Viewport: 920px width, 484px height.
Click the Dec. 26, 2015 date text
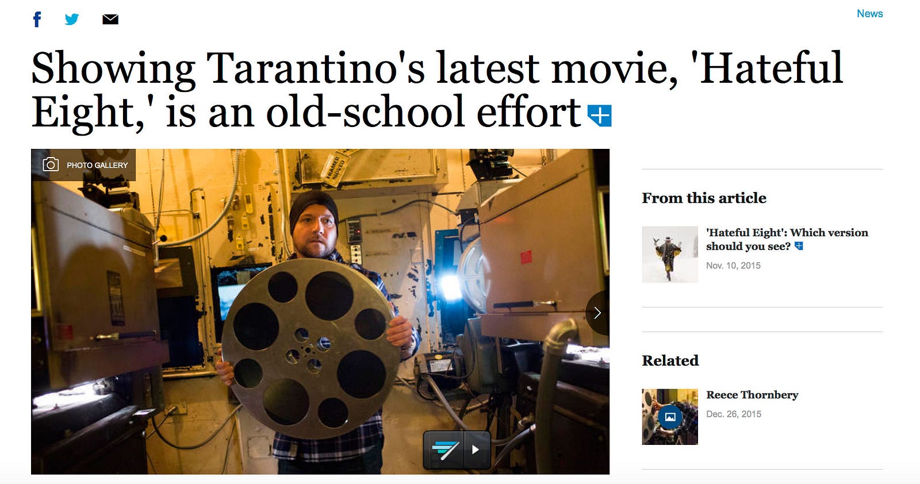734,414
